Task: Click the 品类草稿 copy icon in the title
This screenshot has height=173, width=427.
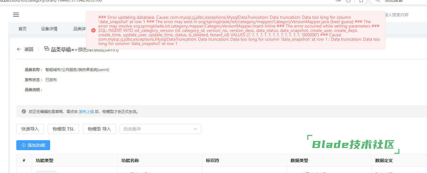Action: [x=47, y=49]
